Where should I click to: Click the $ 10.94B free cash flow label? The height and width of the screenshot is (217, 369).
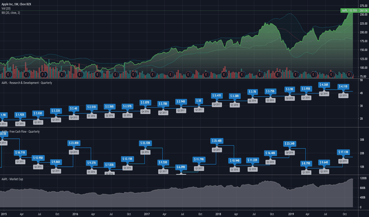[x=235, y=161]
